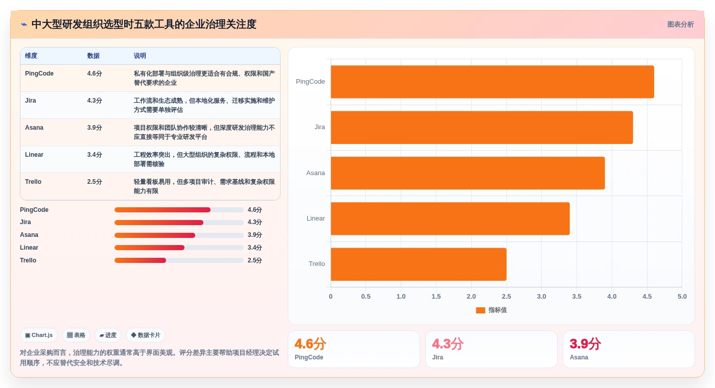Screen dimensions: 715x388
Task: Click the Trello bar in chart
Action: point(419,264)
